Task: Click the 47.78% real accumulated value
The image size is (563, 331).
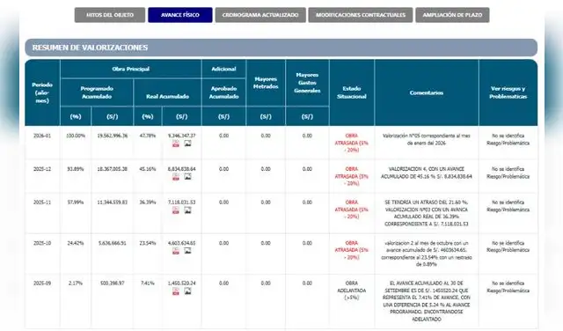Action: coord(148,136)
